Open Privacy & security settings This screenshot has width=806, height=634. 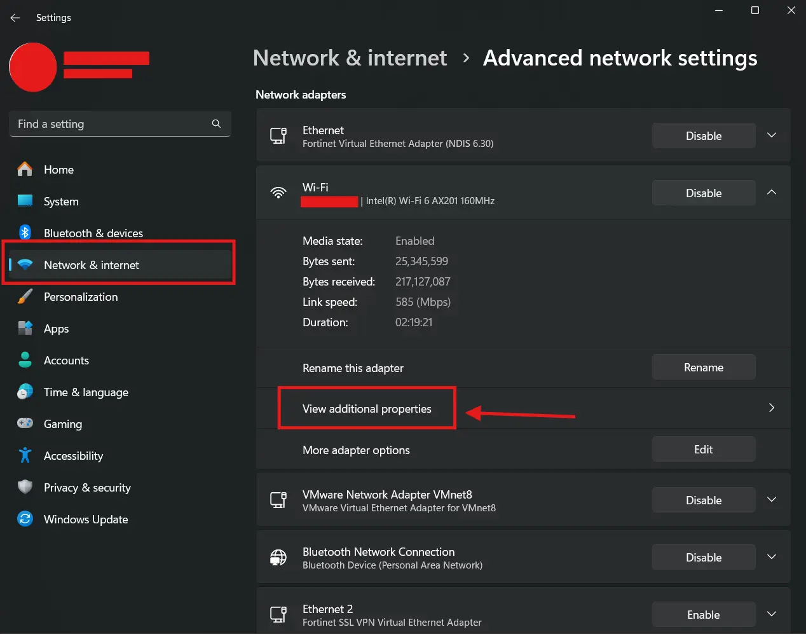pos(121,488)
